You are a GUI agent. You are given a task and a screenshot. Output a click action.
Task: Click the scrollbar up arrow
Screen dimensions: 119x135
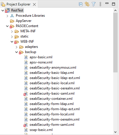click(115, 10)
